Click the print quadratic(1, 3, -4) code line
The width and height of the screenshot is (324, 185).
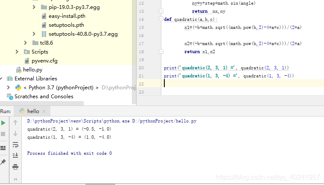point(229,76)
